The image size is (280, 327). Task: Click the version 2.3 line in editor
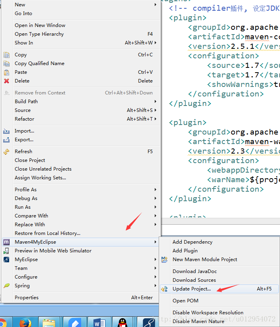[234, 151]
